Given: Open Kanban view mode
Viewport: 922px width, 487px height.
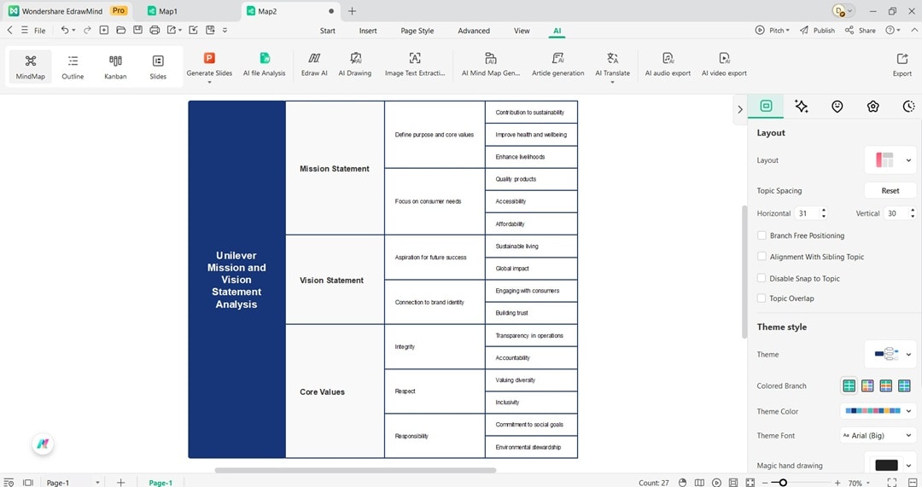Looking at the screenshot, I should pyautogui.click(x=115, y=67).
